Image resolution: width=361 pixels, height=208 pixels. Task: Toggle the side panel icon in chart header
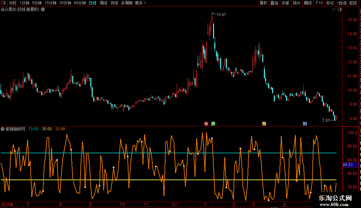[x=340, y=10]
